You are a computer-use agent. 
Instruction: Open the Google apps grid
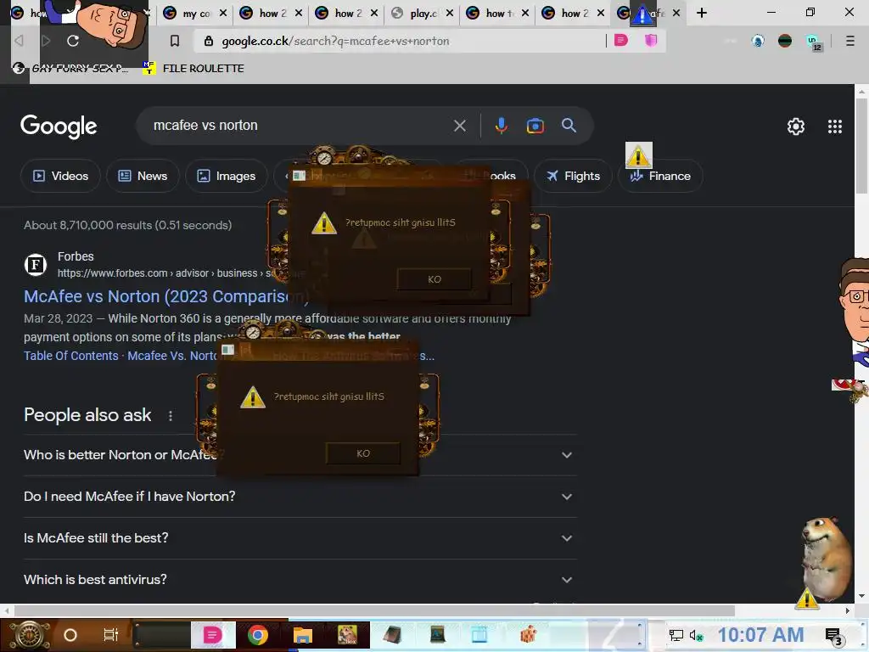pos(835,126)
